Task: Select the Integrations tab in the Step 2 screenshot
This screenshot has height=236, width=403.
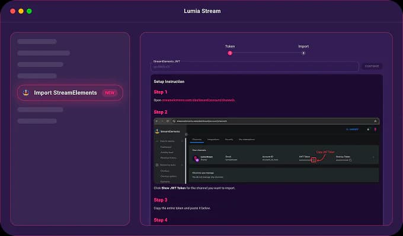Action: [x=213, y=140]
